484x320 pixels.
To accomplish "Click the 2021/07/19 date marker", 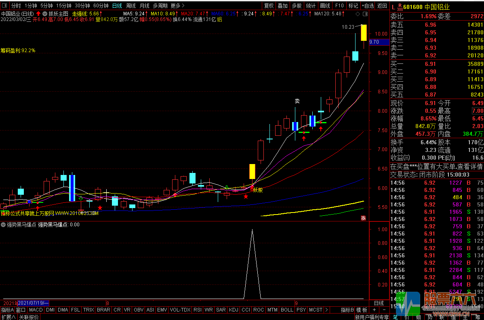I will click(33, 303).
